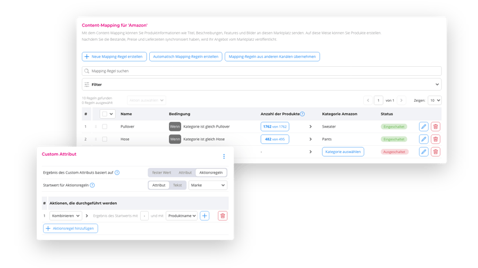Edit the Hose mapping rule
478x268 pixels.
tap(423, 139)
